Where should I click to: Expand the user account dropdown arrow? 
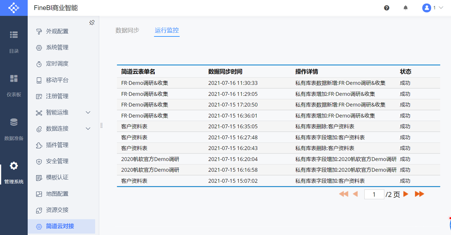click(441, 8)
